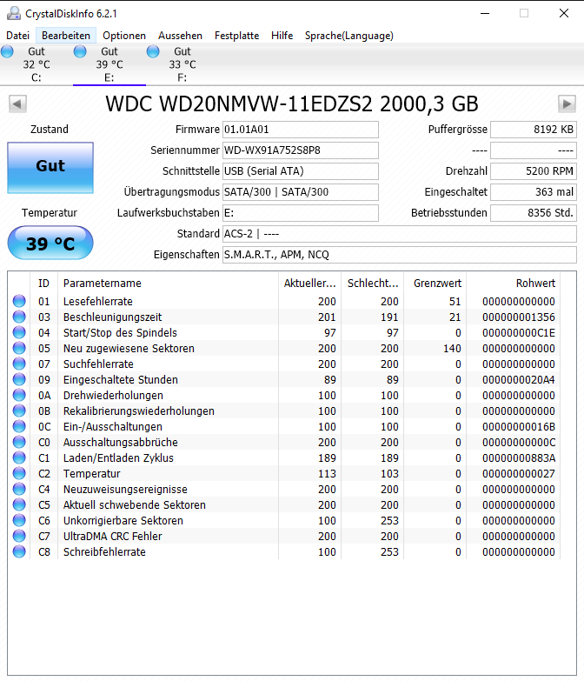Viewport: 584px width, 681px height.
Task: Click the ID column header
Action: (43, 284)
